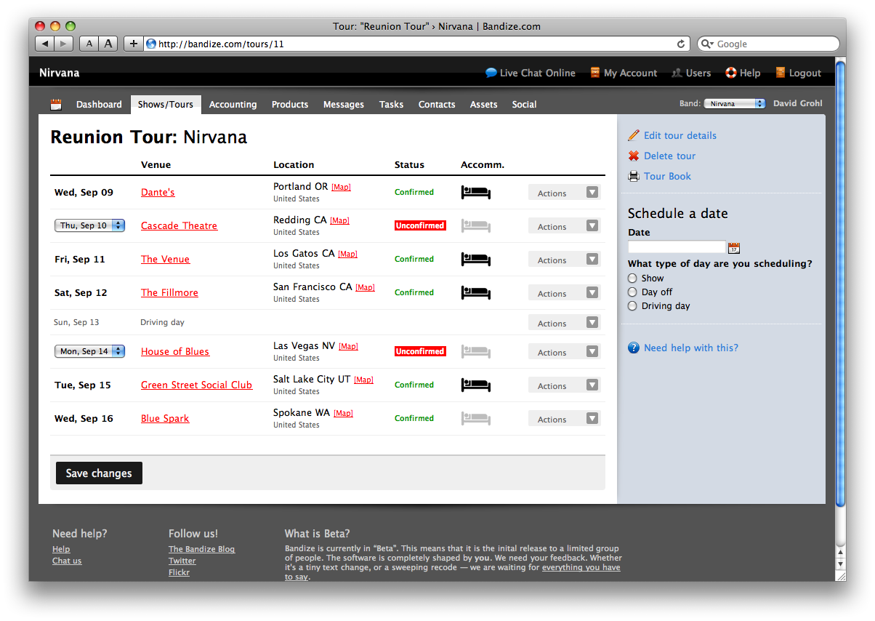Click the browser URL address field

[x=416, y=44]
